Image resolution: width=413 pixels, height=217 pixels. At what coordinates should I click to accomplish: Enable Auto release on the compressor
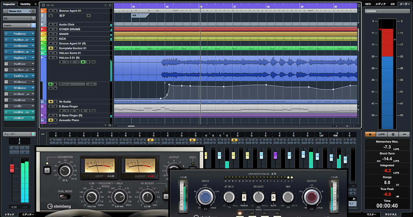pyautogui.click(x=273, y=197)
